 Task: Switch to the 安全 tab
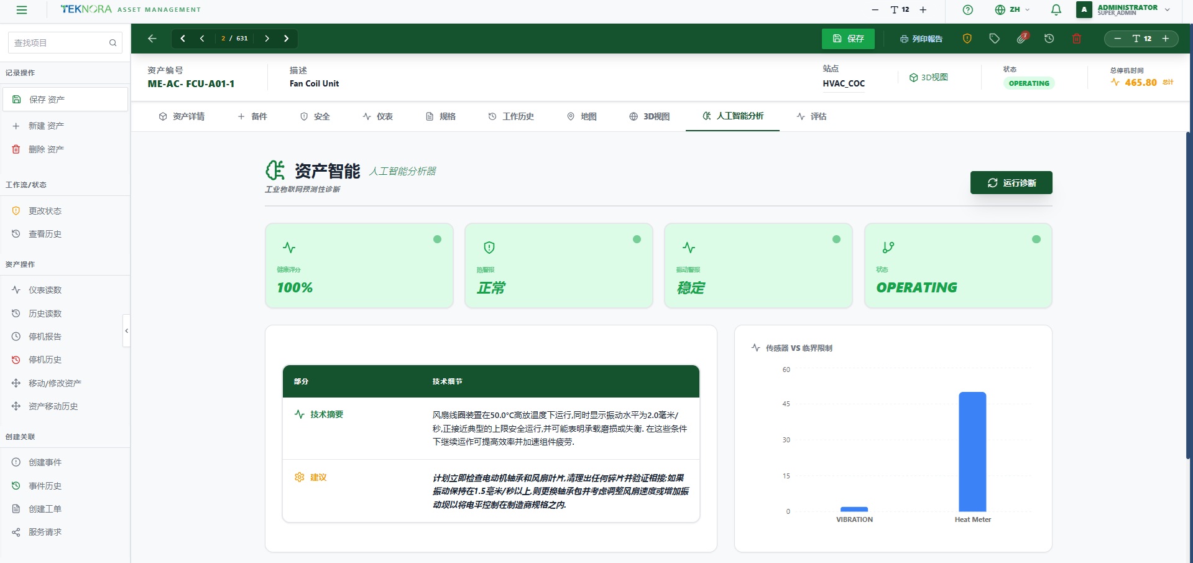[x=315, y=116]
